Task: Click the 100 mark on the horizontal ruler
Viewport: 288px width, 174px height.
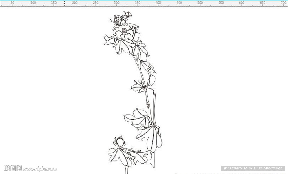Action: 33,3
